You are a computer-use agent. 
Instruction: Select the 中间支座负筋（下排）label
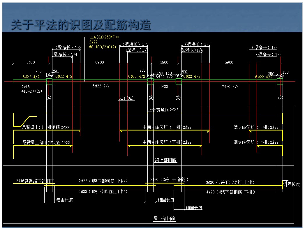pyautogui.click(x=167, y=142)
